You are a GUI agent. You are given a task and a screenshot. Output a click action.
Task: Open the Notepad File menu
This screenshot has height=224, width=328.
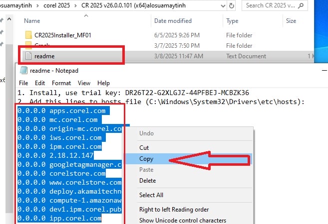(x=23, y=83)
